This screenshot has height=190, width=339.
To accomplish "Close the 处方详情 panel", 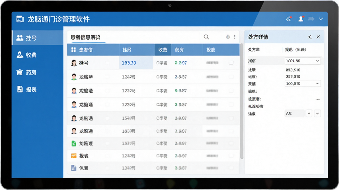I will [318, 37].
